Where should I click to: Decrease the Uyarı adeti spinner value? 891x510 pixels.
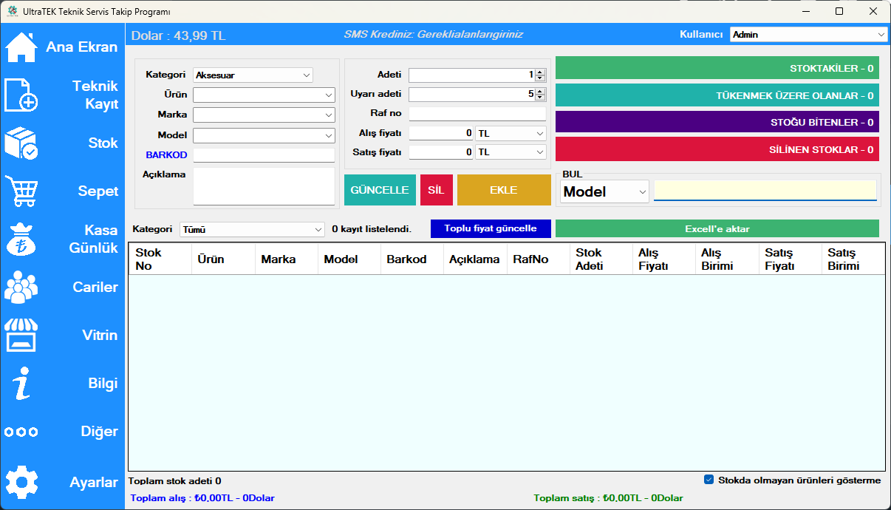(540, 98)
